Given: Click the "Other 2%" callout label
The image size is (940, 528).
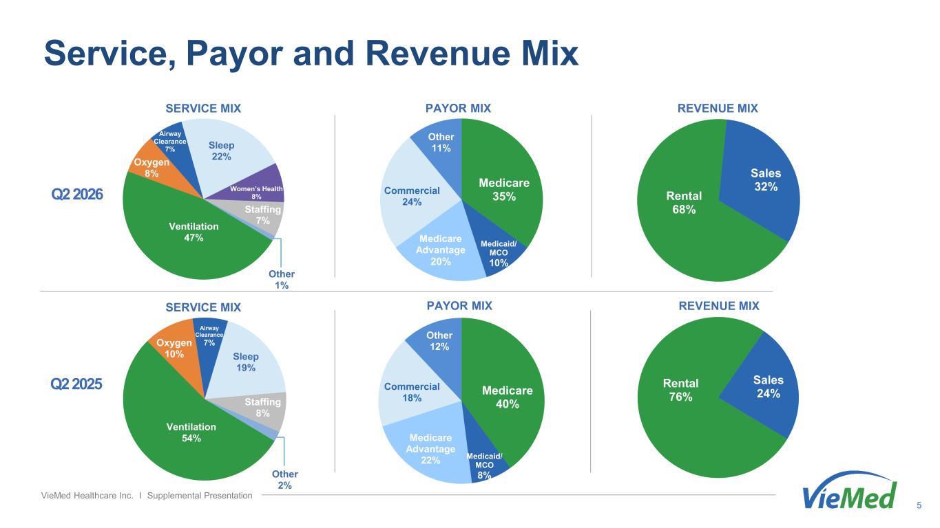Looking at the screenshot, I should pyautogui.click(x=284, y=480).
